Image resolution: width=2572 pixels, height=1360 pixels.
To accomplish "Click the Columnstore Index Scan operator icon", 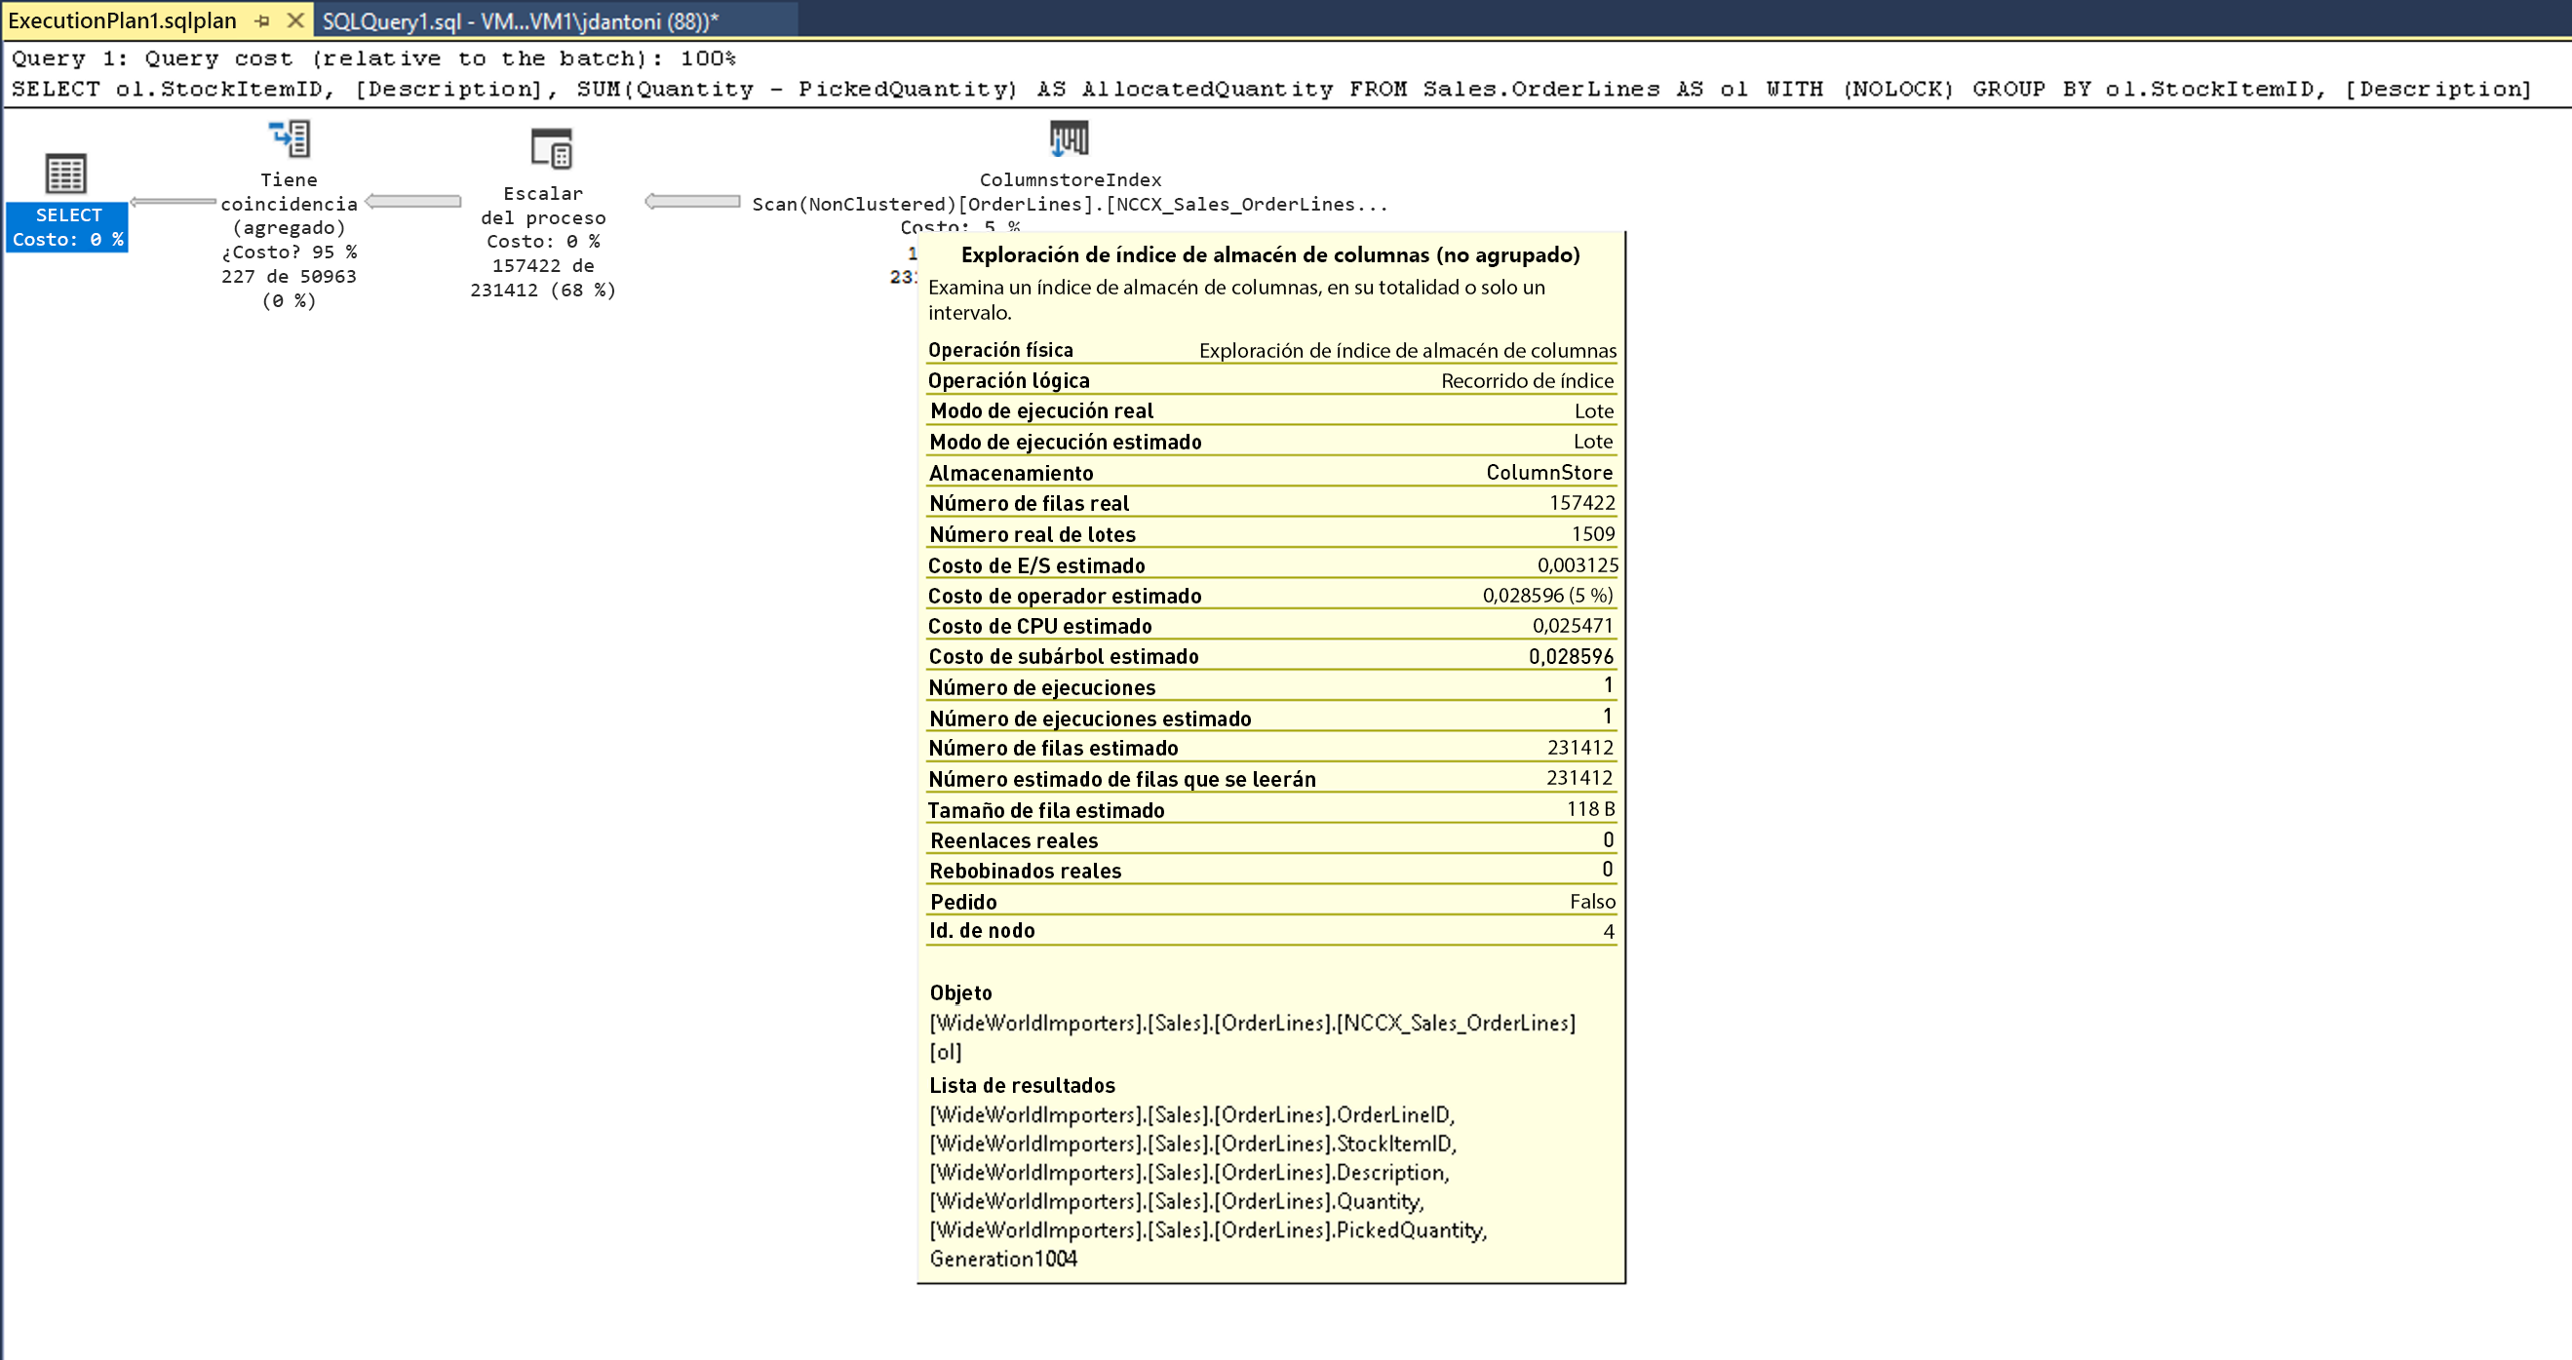I will (1069, 137).
